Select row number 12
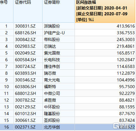This screenshot has width=136, height=131. coord(6,100)
